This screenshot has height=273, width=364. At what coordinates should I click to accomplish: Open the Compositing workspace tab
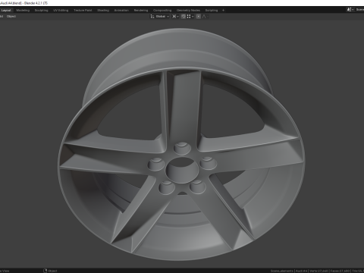coord(162,11)
